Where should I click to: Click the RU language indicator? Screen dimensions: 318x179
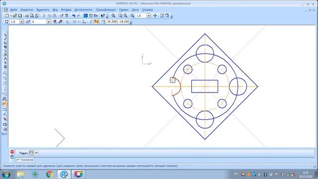[x=236, y=174]
